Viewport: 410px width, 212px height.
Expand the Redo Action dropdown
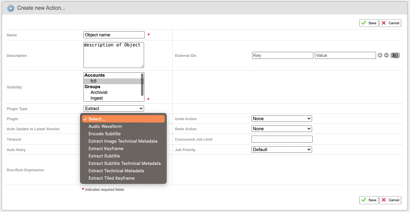pyautogui.click(x=282, y=129)
